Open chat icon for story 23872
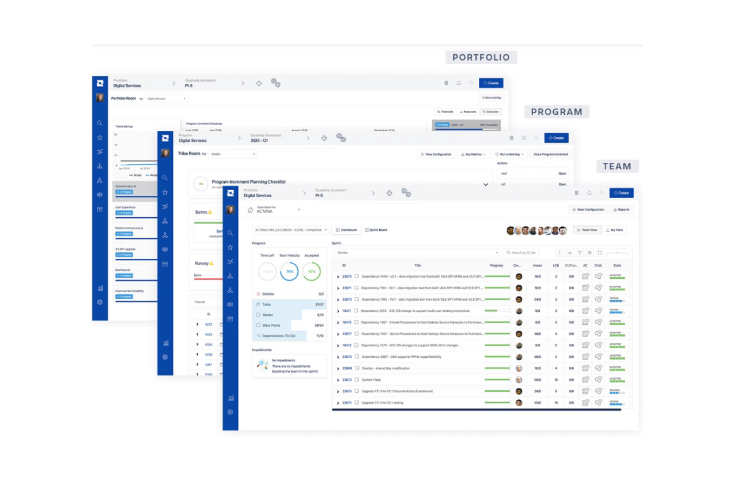Viewport: 733px width, 480px height. tap(599, 277)
